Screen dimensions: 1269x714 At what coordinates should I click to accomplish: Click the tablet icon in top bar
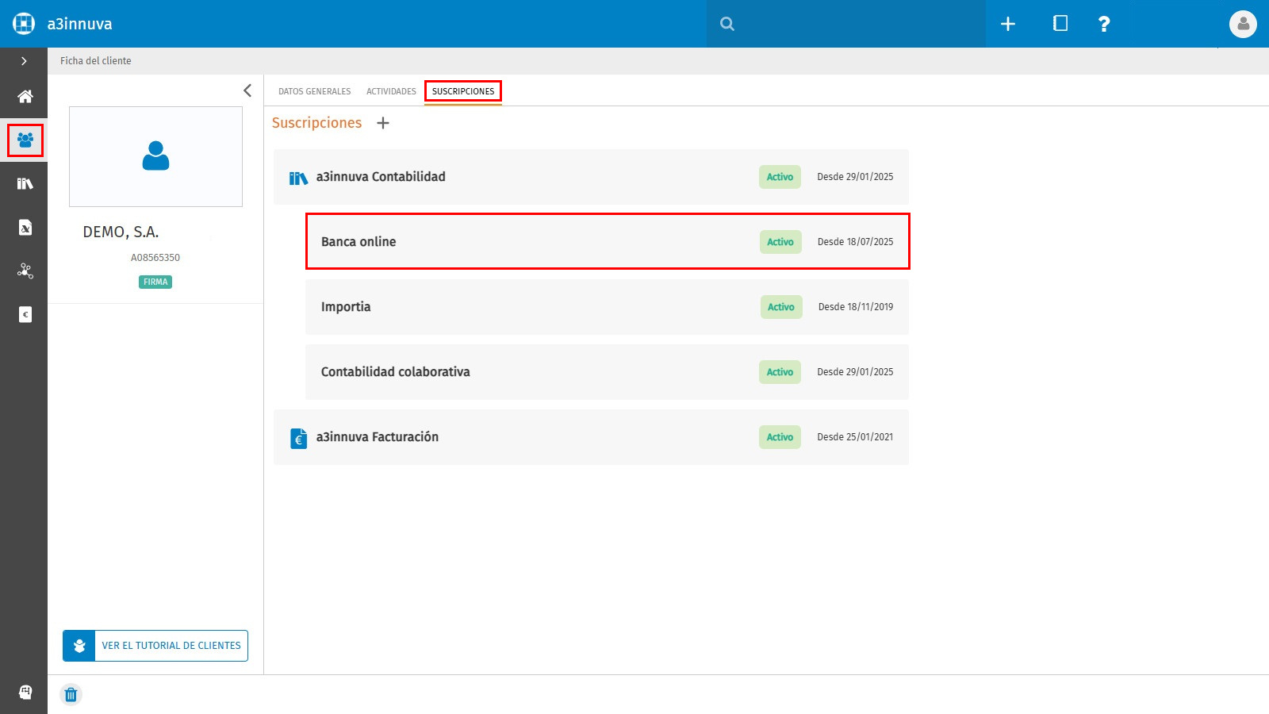[1060, 24]
